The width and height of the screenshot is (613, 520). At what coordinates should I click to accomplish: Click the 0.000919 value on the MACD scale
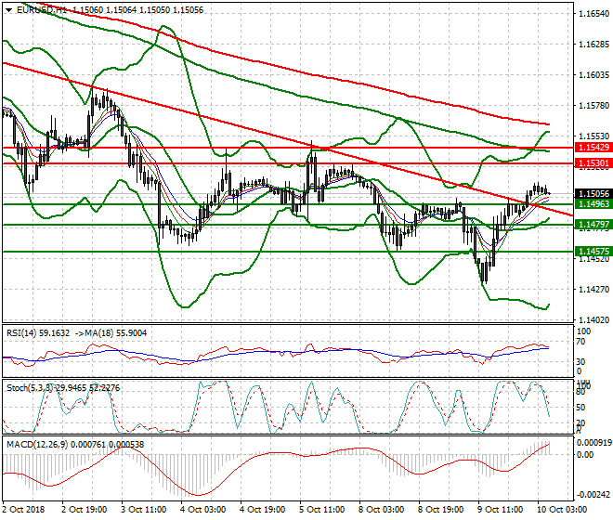click(593, 443)
